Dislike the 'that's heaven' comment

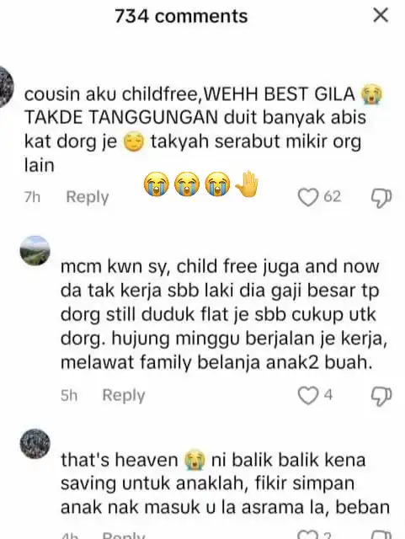coord(381,535)
